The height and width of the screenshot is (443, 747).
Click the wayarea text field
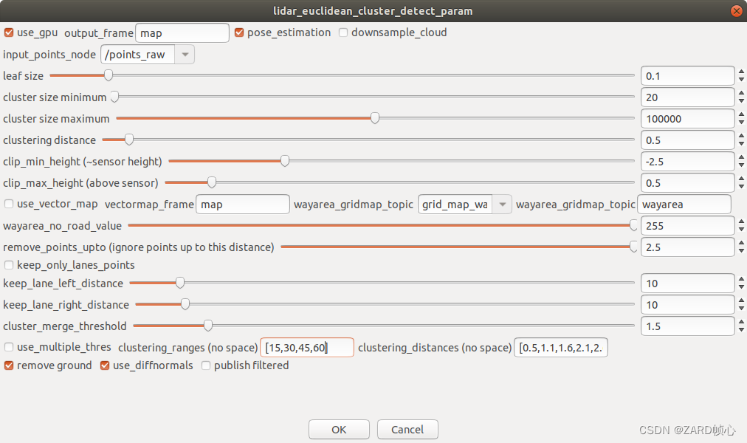coord(684,205)
